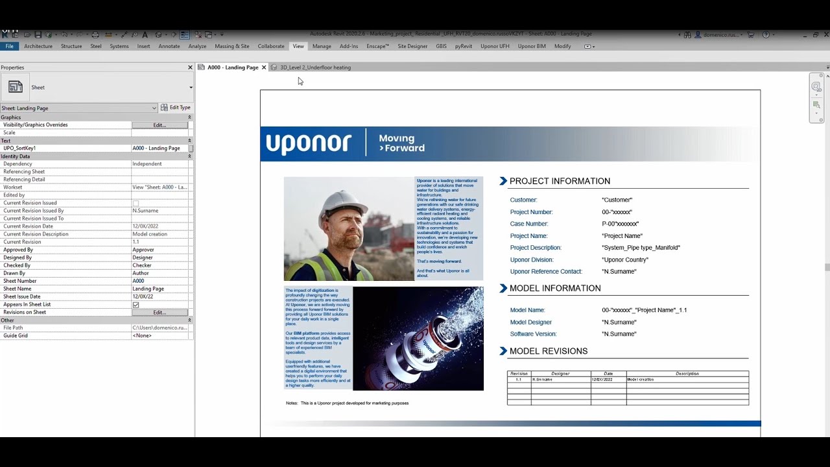Open the Uponor UFH ribbon tab
Screen dimensions: 830x467
click(x=495, y=47)
